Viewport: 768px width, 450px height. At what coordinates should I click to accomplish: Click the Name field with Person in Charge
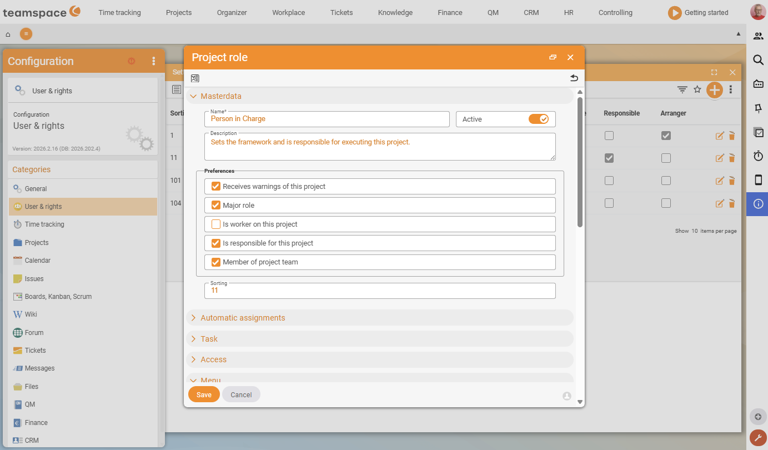[327, 119]
